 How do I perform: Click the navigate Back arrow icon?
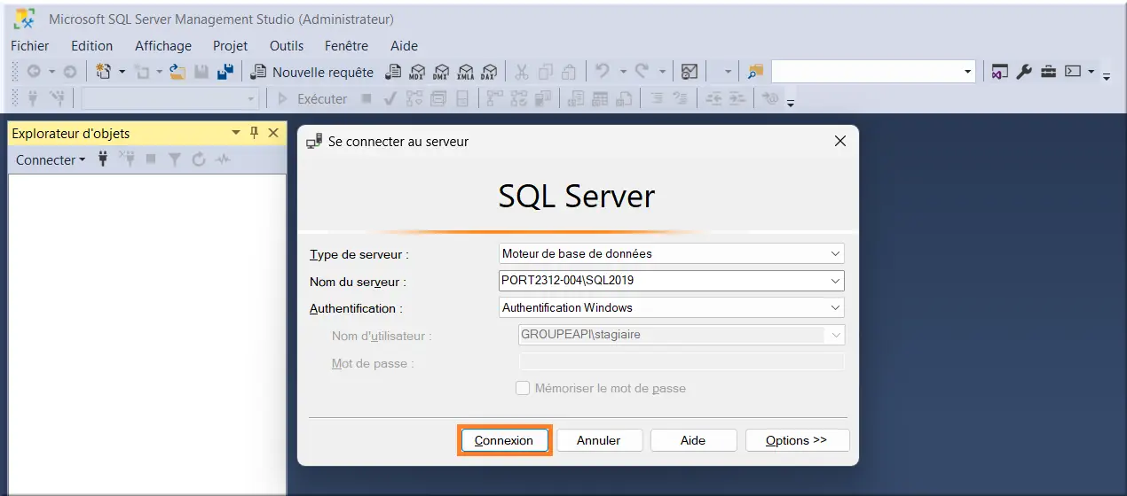coord(34,72)
